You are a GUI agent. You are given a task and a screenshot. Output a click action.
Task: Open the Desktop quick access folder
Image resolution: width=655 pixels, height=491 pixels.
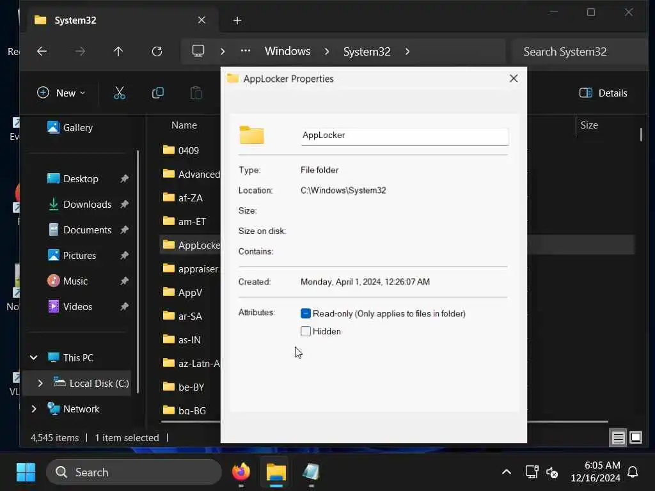(x=73, y=179)
